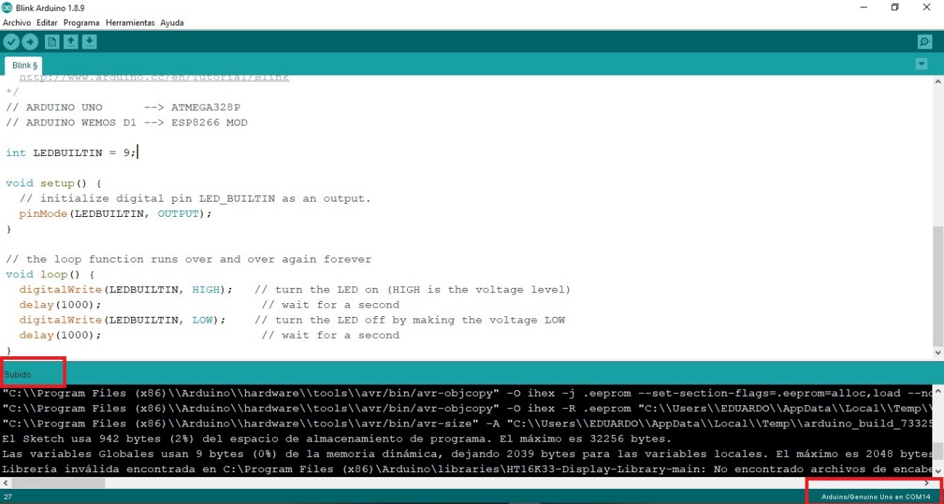Click the 'turn the LED on' comment

pyautogui.click(x=413, y=289)
